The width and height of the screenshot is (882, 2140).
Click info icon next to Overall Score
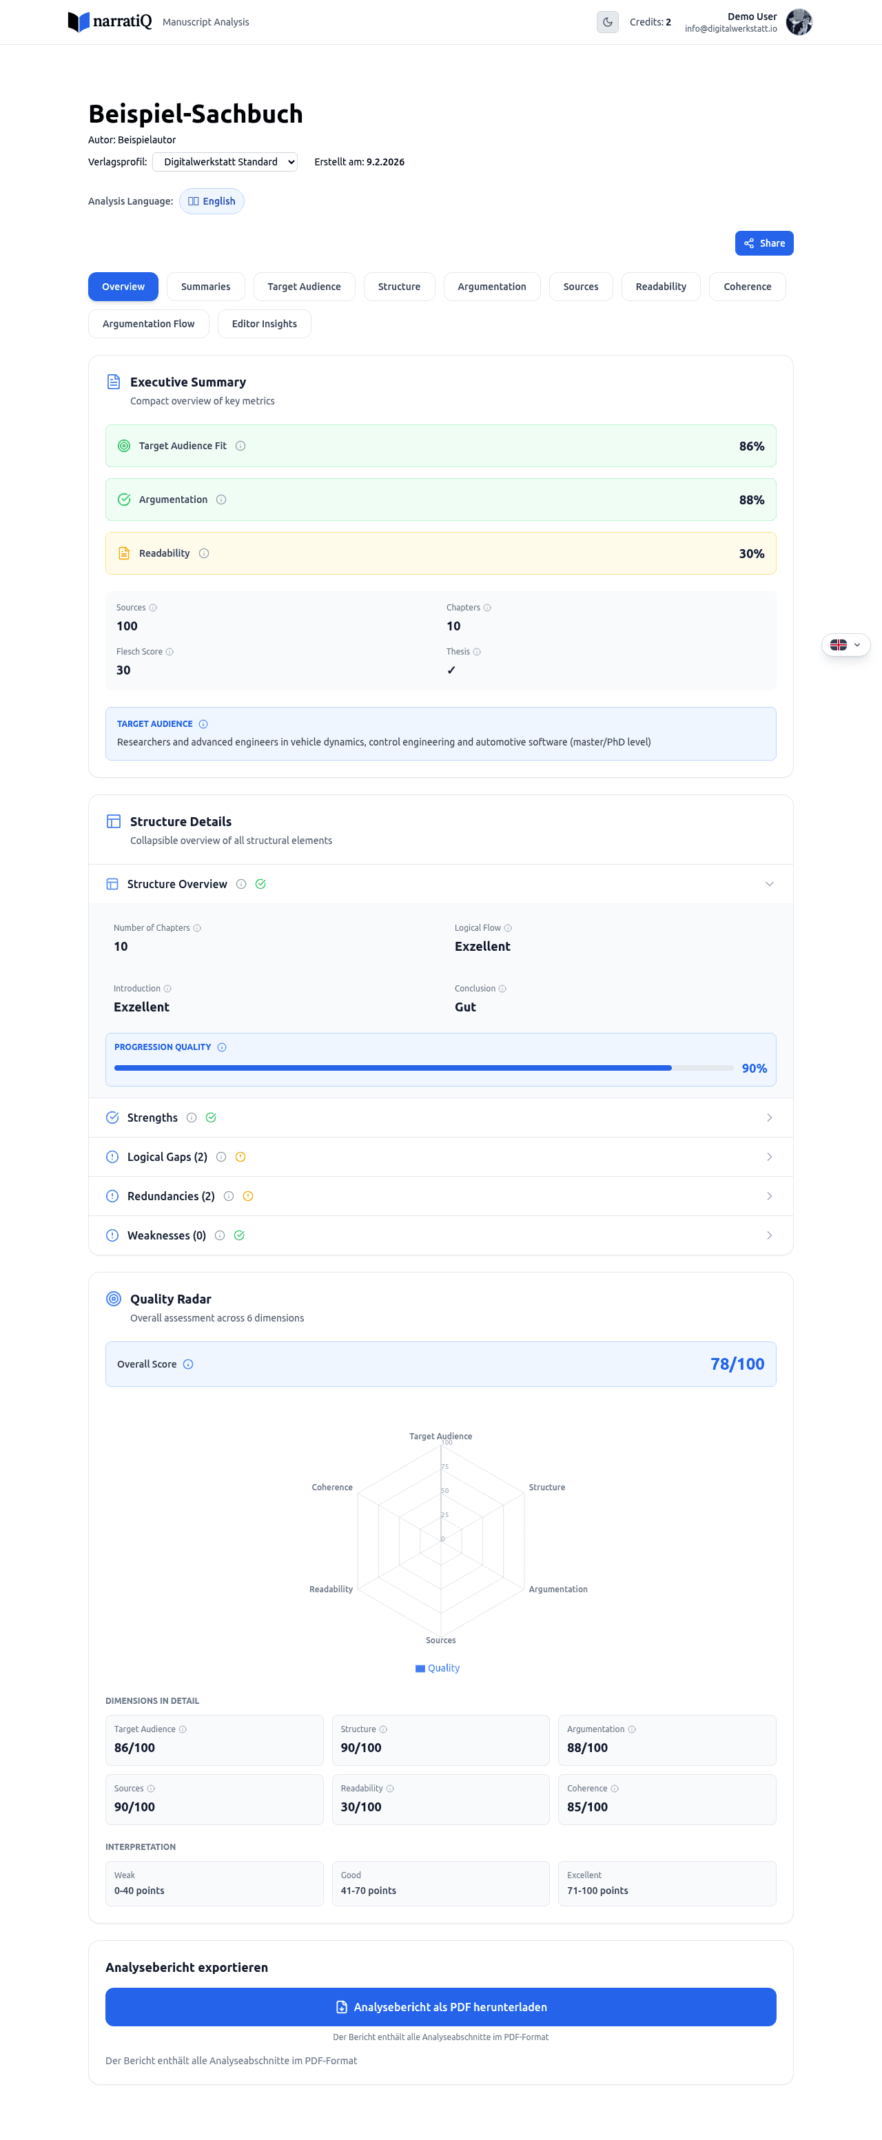point(189,1364)
